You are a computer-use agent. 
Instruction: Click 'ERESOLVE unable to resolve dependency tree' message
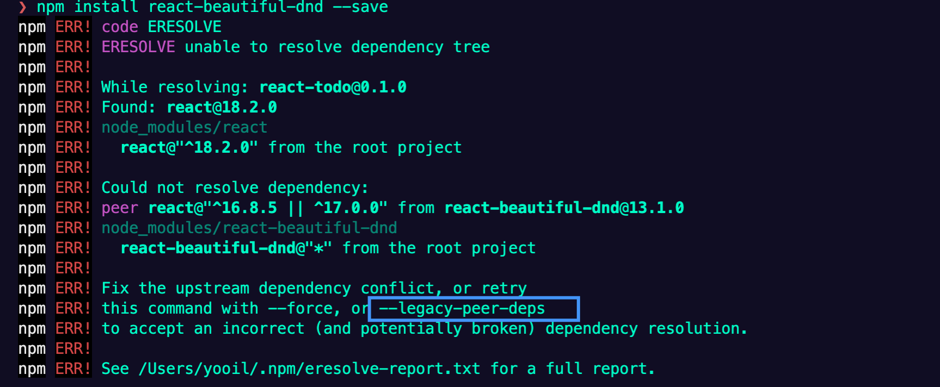coord(296,47)
